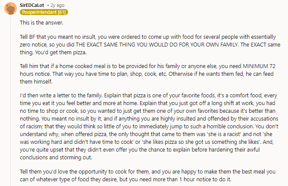Click the line 'conclusions and storming out.'
The width and height of the screenshot is (288, 186).
54,162
